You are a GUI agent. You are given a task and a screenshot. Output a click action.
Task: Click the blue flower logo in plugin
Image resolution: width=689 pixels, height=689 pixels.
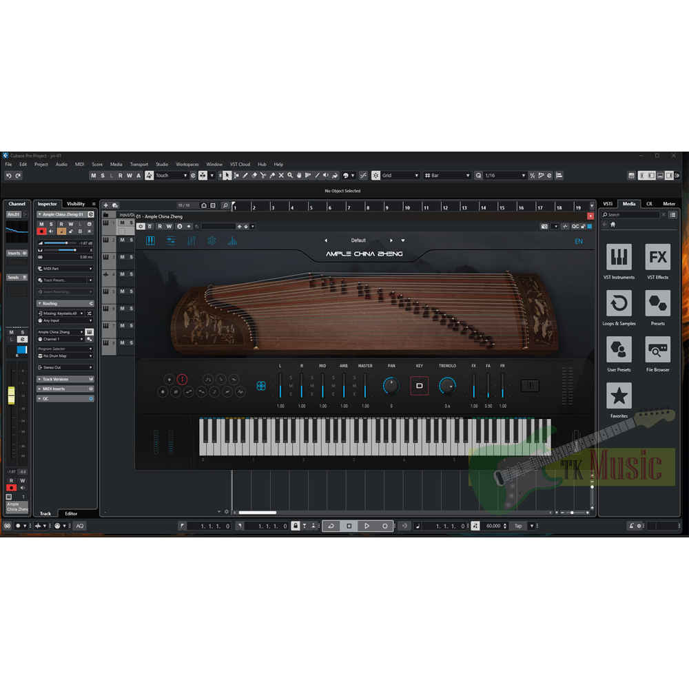click(x=261, y=386)
